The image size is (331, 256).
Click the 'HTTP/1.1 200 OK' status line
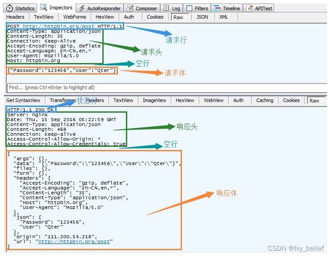(31, 110)
